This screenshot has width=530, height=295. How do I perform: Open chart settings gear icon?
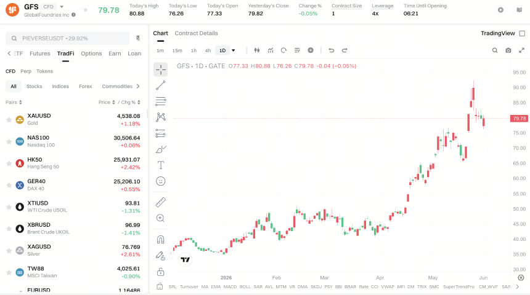[521, 278]
